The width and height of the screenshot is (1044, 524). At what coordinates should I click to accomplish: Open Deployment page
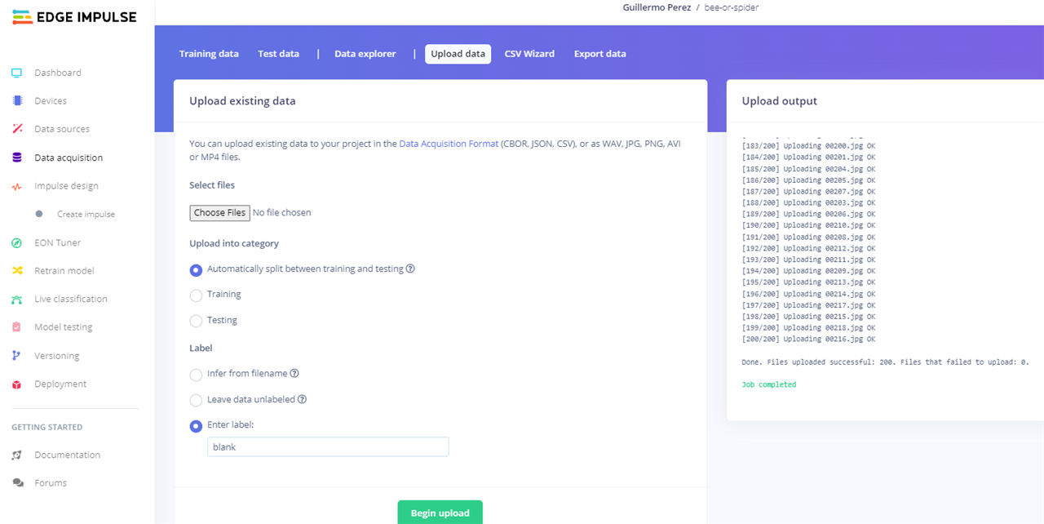60,384
